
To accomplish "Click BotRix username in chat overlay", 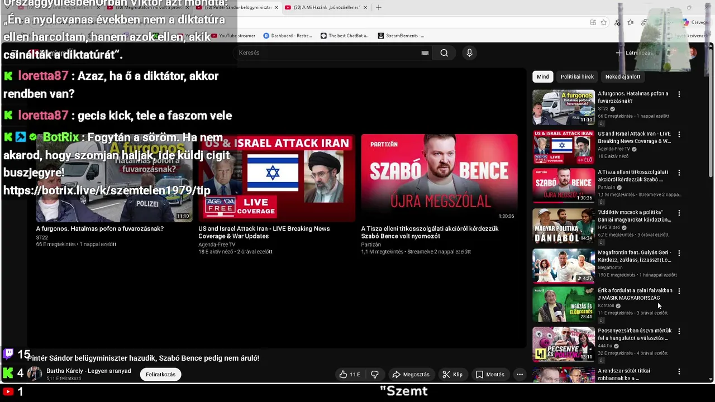I will point(61,137).
